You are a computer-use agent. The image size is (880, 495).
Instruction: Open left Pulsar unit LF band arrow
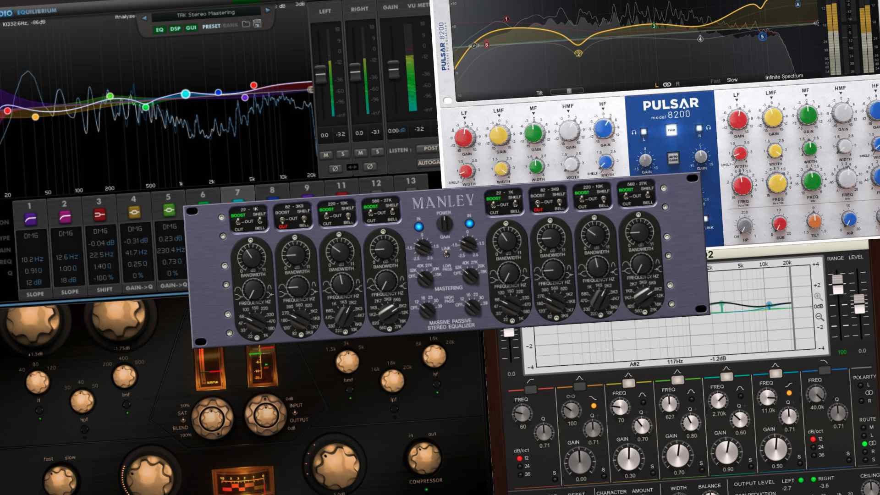tap(464, 118)
